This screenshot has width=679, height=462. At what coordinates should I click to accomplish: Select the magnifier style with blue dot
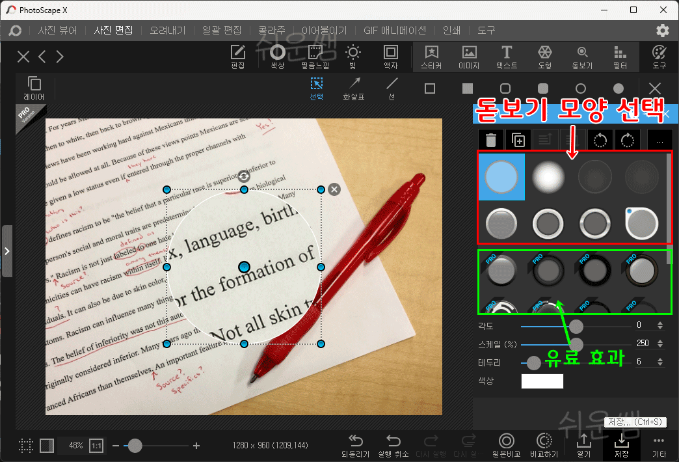(642, 224)
